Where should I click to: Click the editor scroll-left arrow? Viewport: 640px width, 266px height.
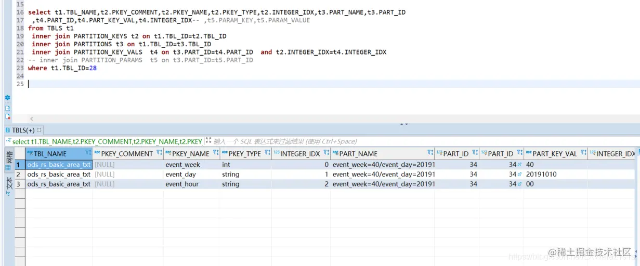[32, 119]
